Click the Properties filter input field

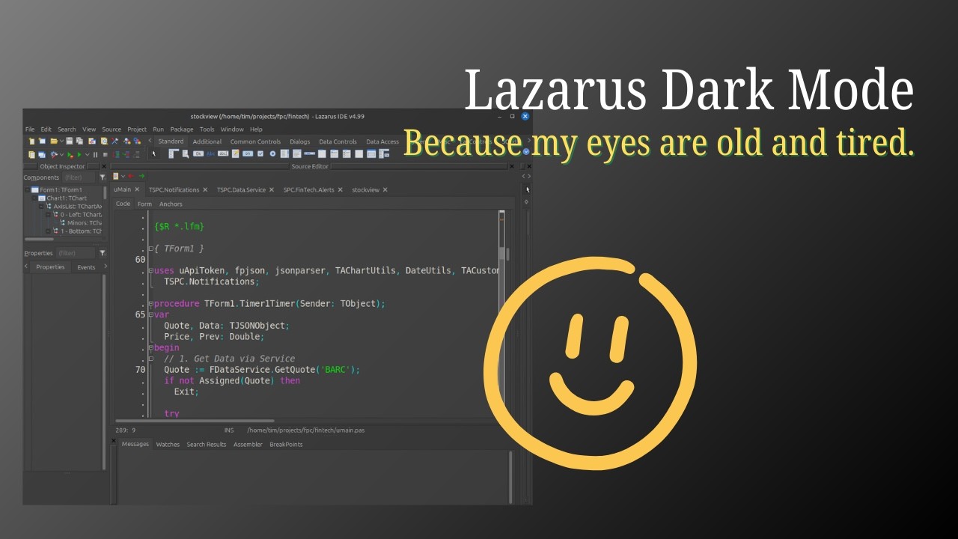click(x=76, y=253)
